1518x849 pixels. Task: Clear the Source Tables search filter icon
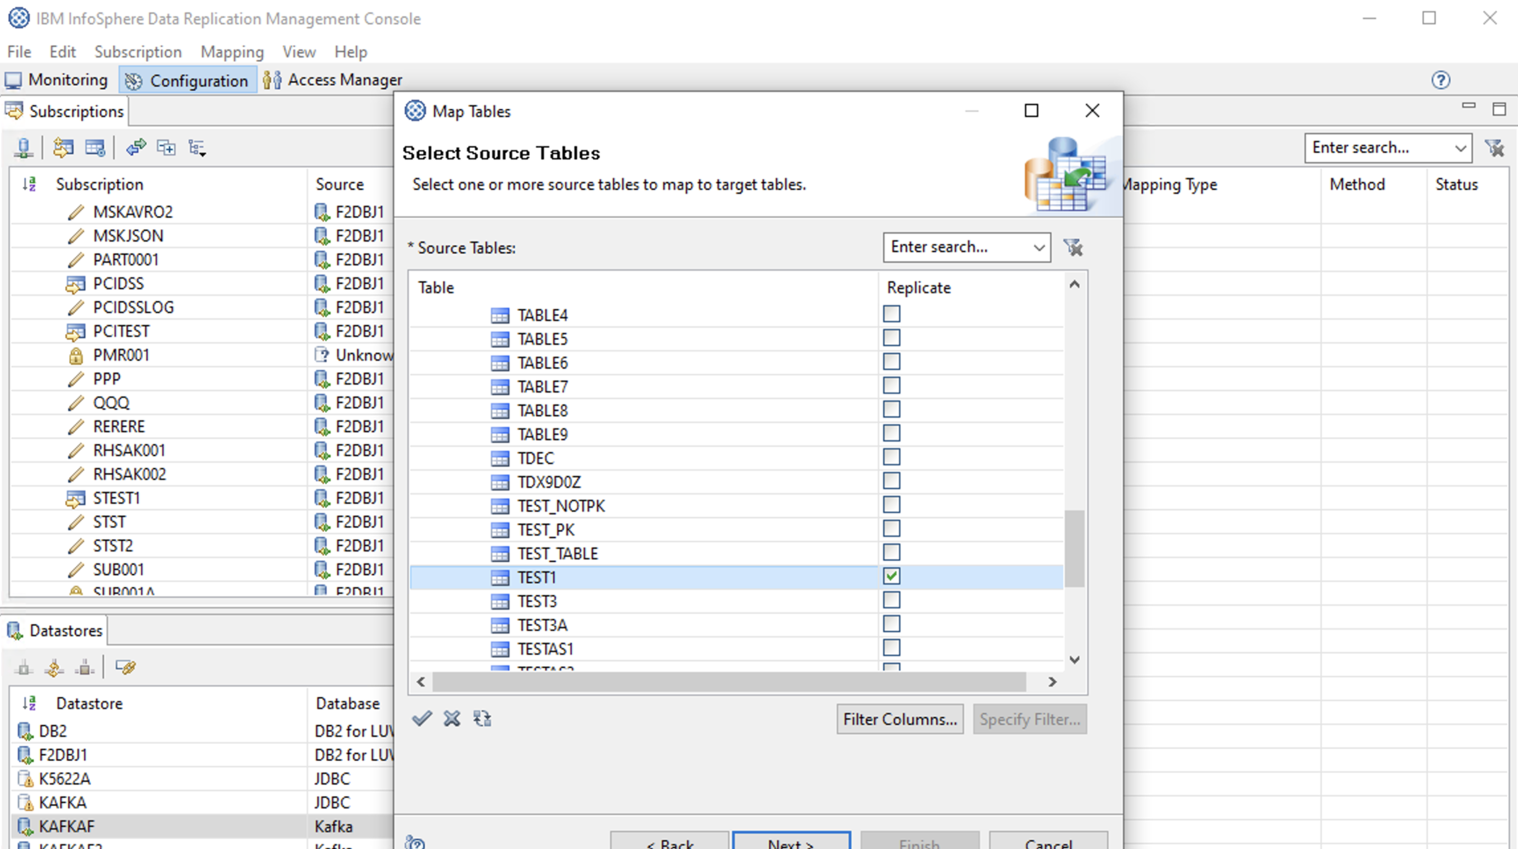1073,248
